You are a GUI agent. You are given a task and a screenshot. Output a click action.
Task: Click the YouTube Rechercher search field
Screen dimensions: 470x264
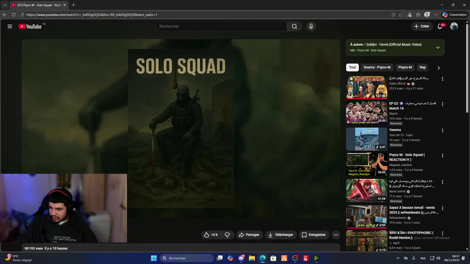[221, 26]
